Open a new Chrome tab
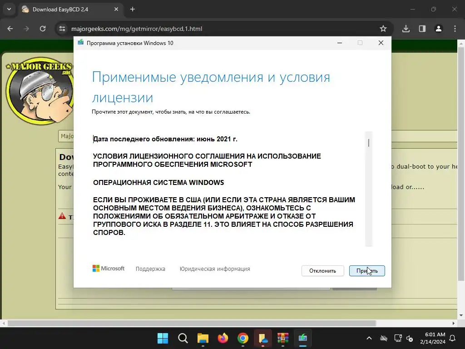 point(133,10)
